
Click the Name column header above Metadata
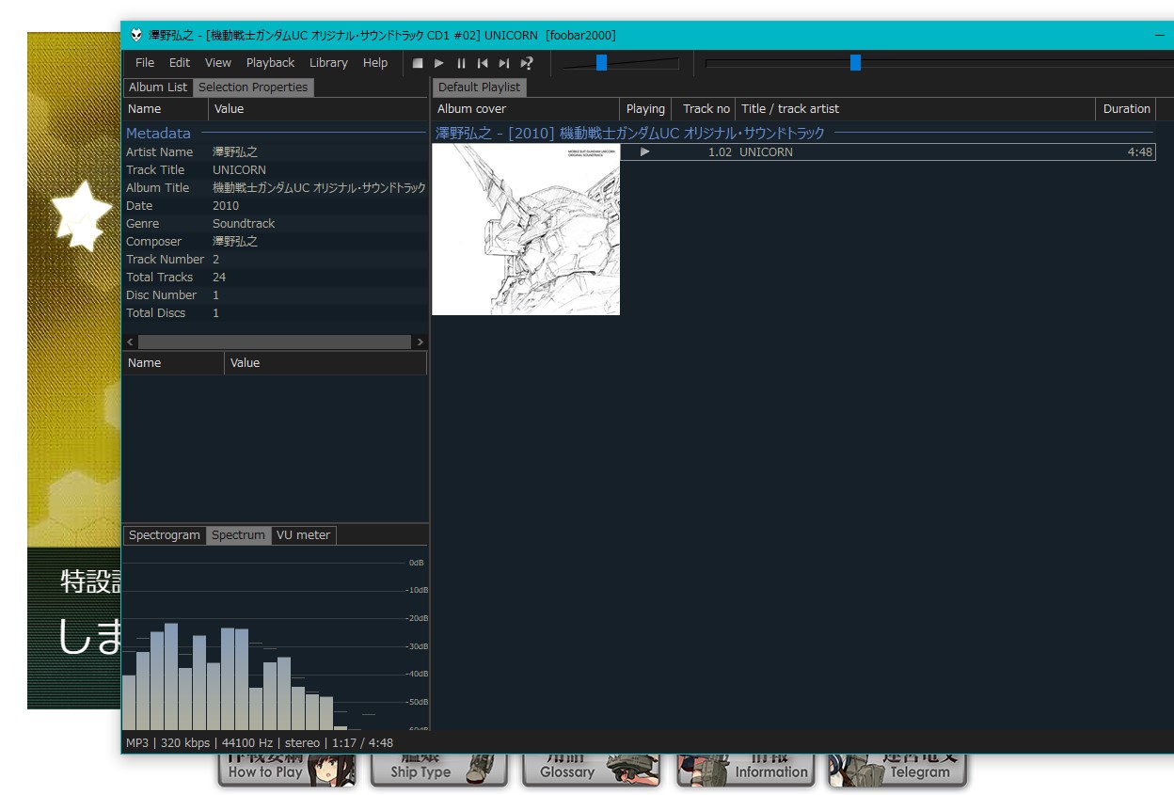(x=166, y=109)
